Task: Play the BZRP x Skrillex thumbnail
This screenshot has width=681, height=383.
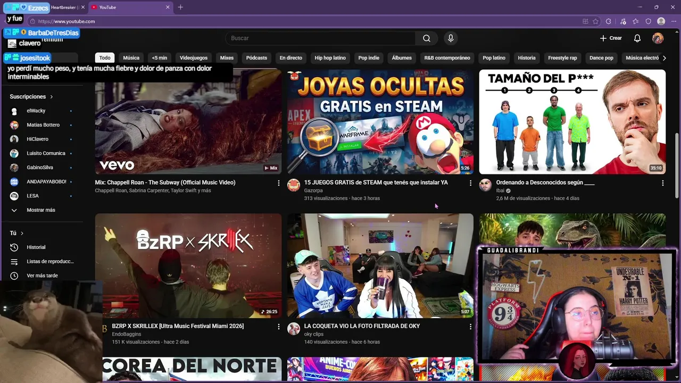Action: 188,266
